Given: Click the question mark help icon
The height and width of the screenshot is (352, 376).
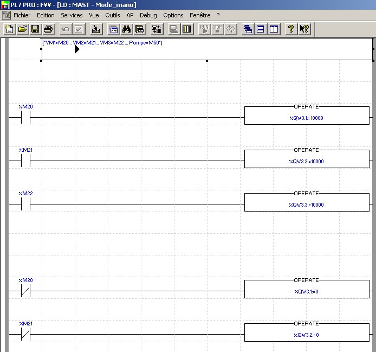Looking at the screenshot, I should click(291, 29).
